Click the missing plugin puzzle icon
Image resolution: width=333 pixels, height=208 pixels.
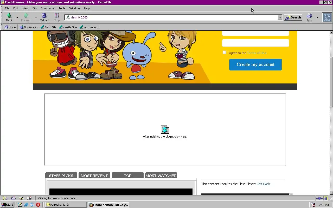coord(165,129)
